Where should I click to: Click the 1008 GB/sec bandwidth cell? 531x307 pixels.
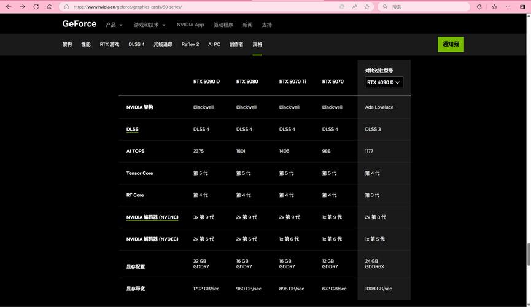[x=378, y=289]
